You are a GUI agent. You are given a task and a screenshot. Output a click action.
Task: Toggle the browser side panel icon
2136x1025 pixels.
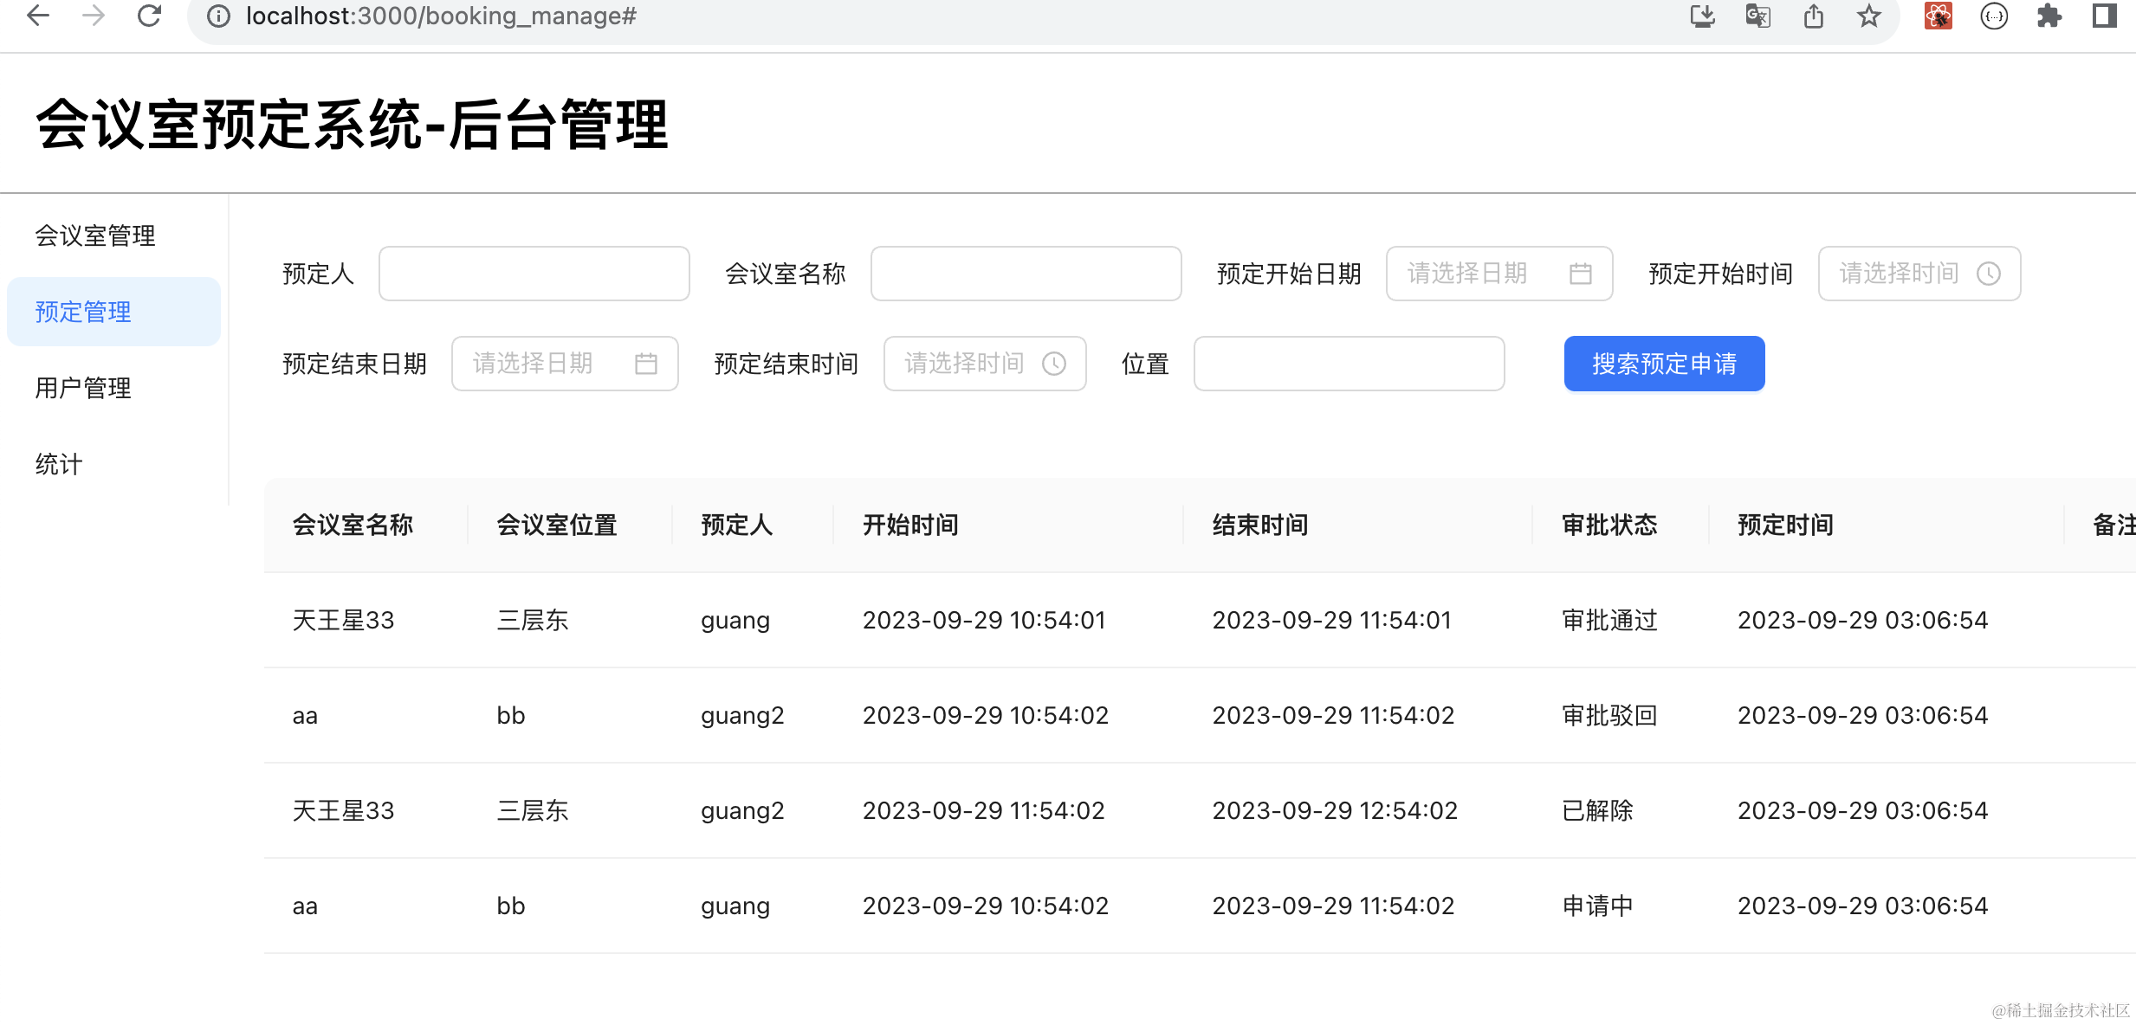[x=2104, y=16]
